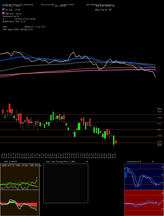Click the 'CL: 63.91' closing price label
The width and height of the screenshot is (164, 216).
coord(60,6)
